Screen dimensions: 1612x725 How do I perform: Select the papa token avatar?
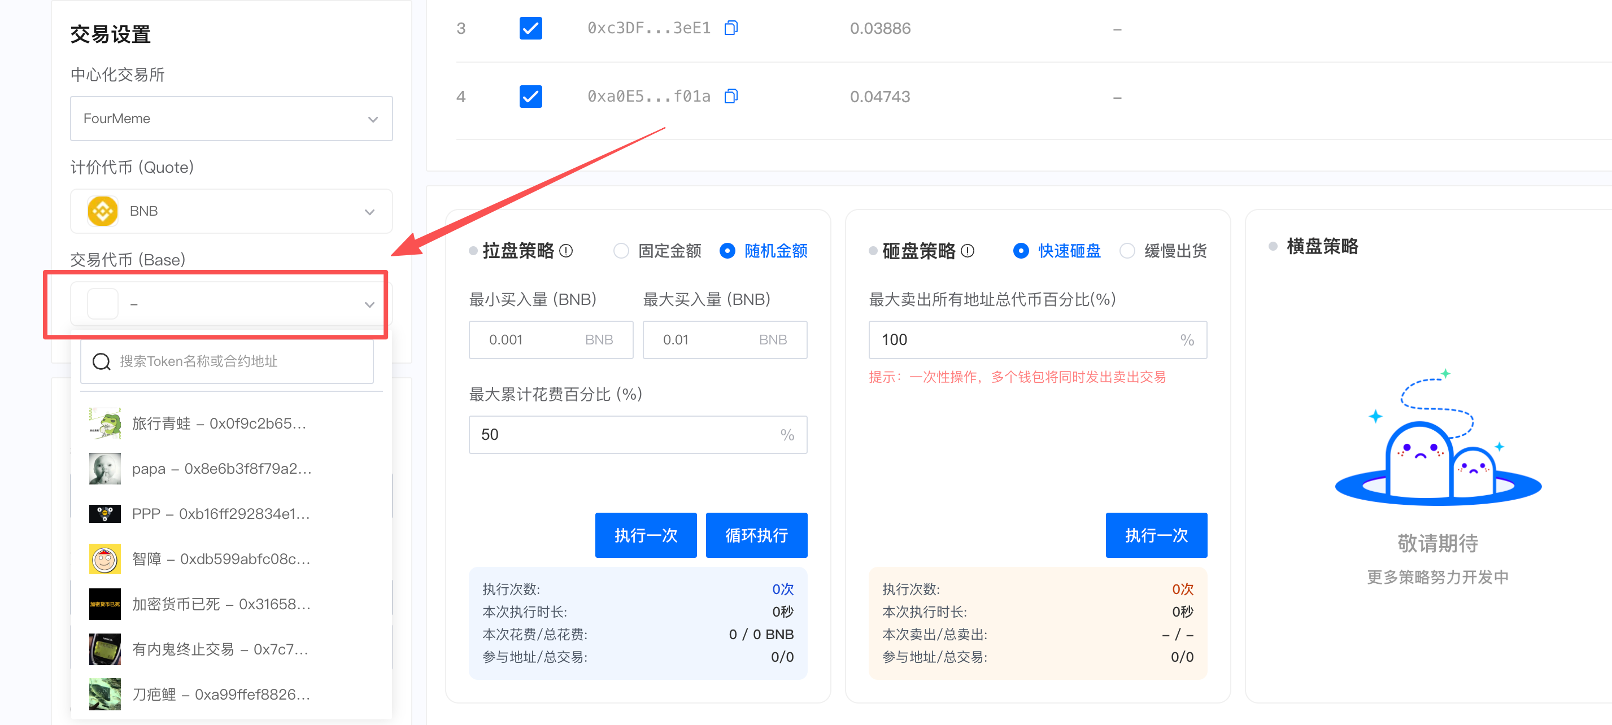tap(104, 469)
